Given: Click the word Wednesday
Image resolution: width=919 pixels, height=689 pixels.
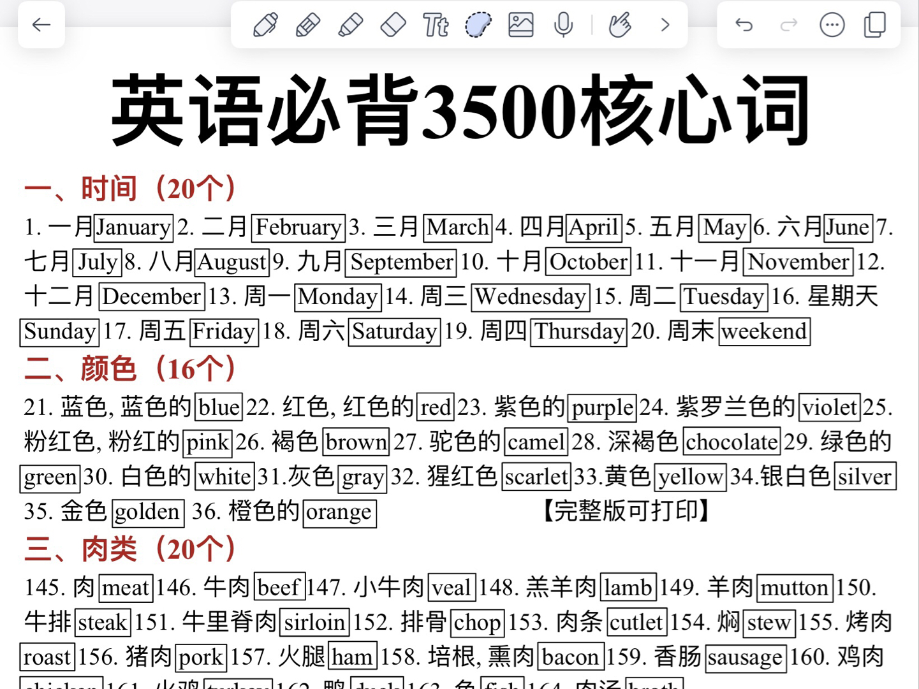Looking at the screenshot, I should coord(531,297).
